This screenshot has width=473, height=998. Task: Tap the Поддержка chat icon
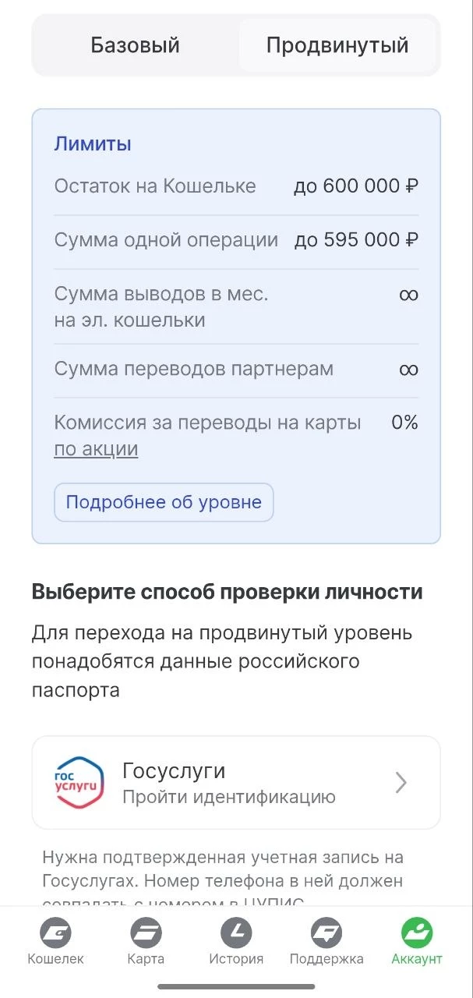click(x=327, y=933)
